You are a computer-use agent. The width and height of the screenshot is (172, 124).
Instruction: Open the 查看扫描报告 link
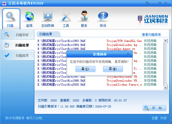pyautogui.click(x=151, y=35)
